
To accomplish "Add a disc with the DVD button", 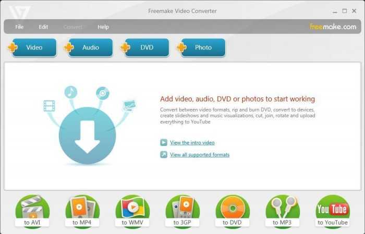I will click(x=145, y=47).
